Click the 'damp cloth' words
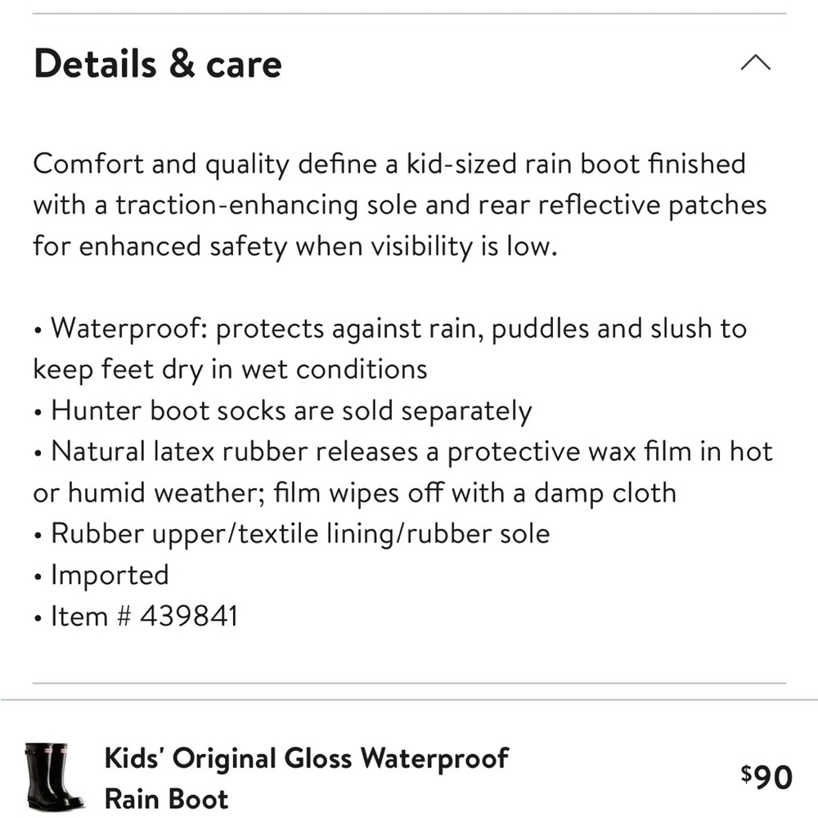 605,493
